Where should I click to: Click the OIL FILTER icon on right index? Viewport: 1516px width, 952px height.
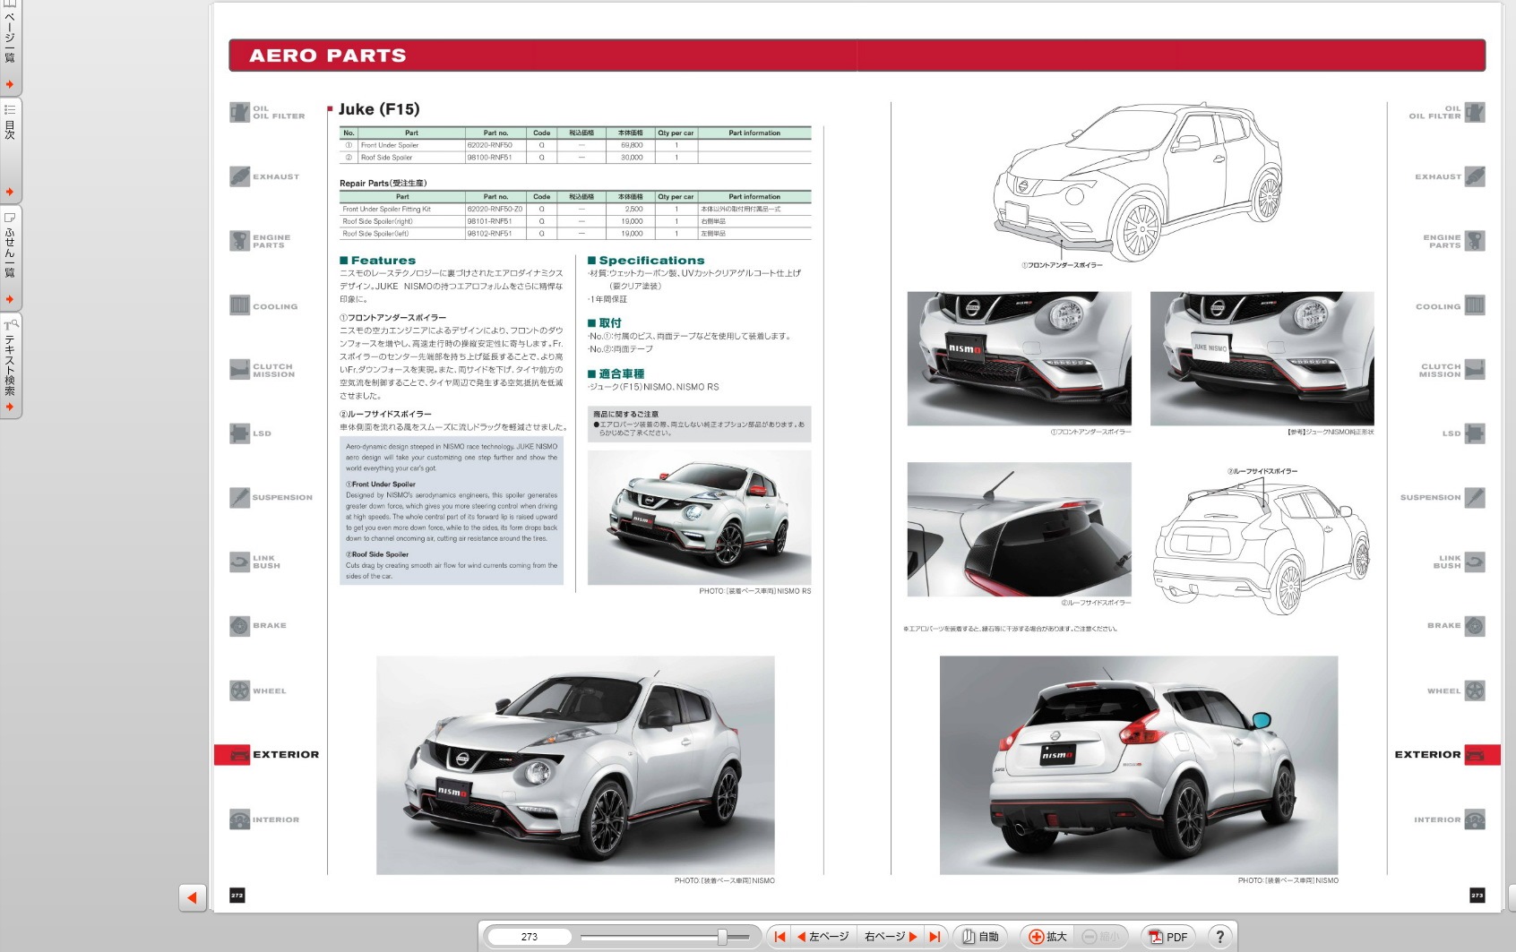[1475, 112]
